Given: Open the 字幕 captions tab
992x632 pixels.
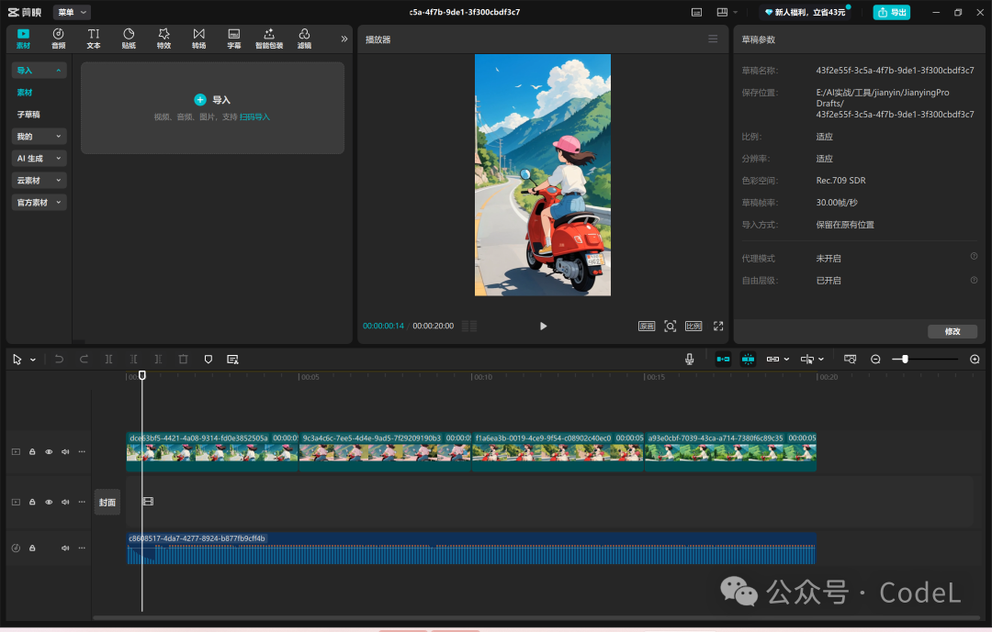Looking at the screenshot, I should [x=234, y=39].
